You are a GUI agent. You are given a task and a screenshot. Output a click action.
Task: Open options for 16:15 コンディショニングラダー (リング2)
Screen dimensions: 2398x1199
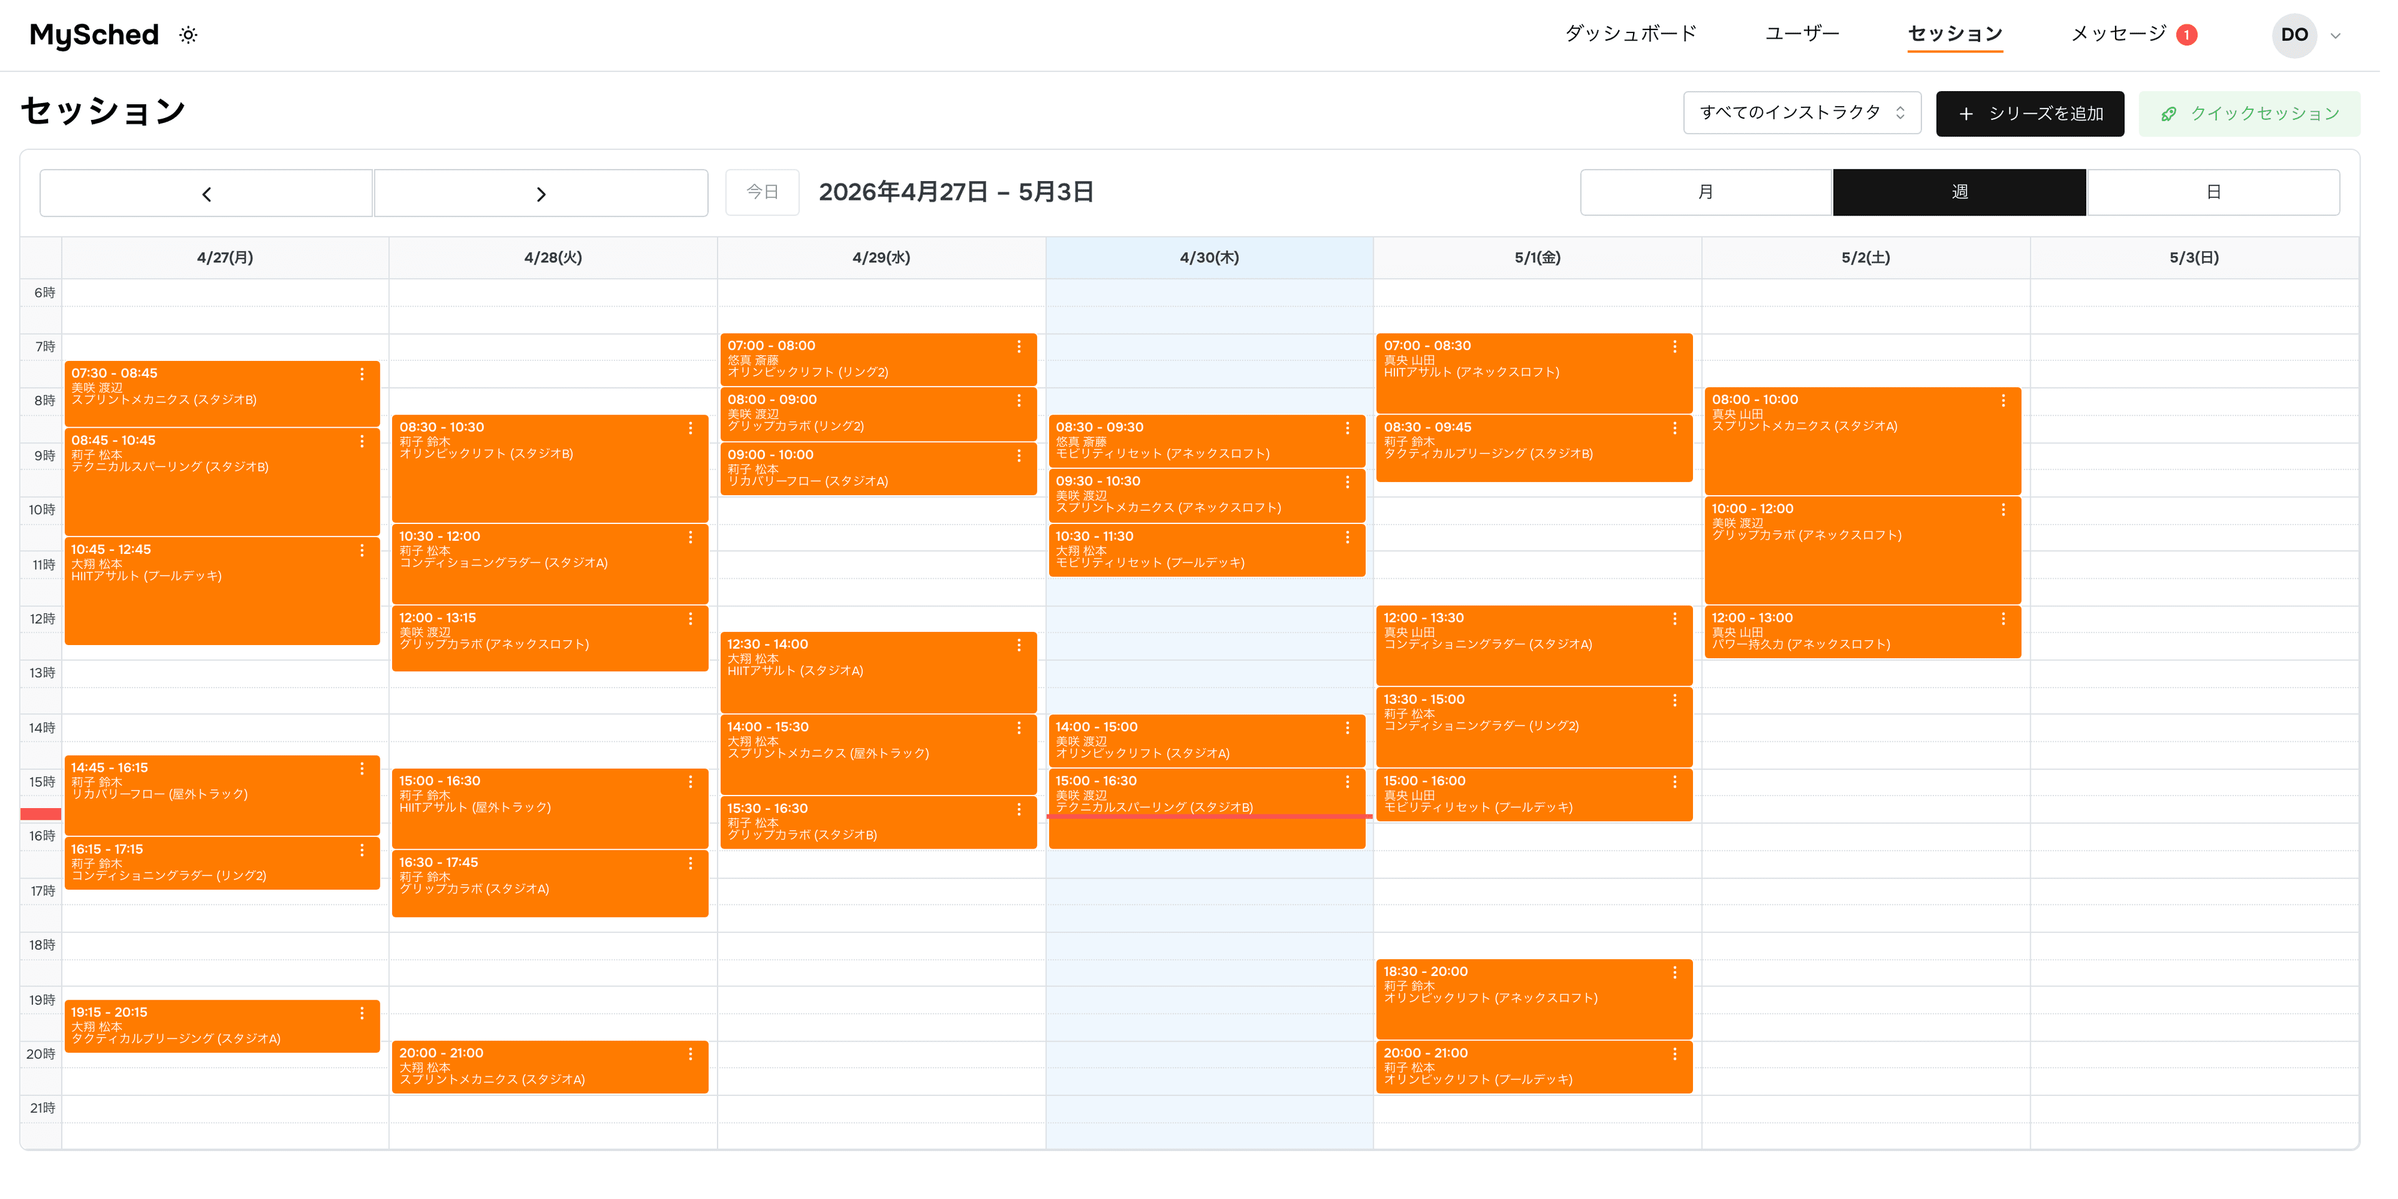362,851
